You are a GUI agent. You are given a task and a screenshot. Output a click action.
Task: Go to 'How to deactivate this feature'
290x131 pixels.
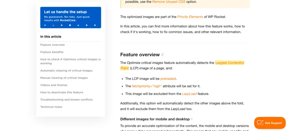coord(61,92)
